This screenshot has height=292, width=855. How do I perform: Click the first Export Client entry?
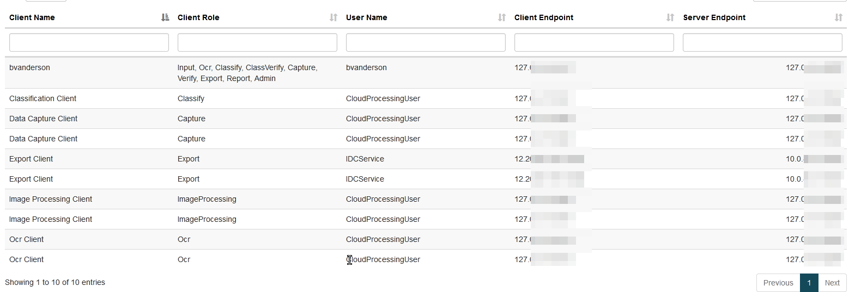31,159
